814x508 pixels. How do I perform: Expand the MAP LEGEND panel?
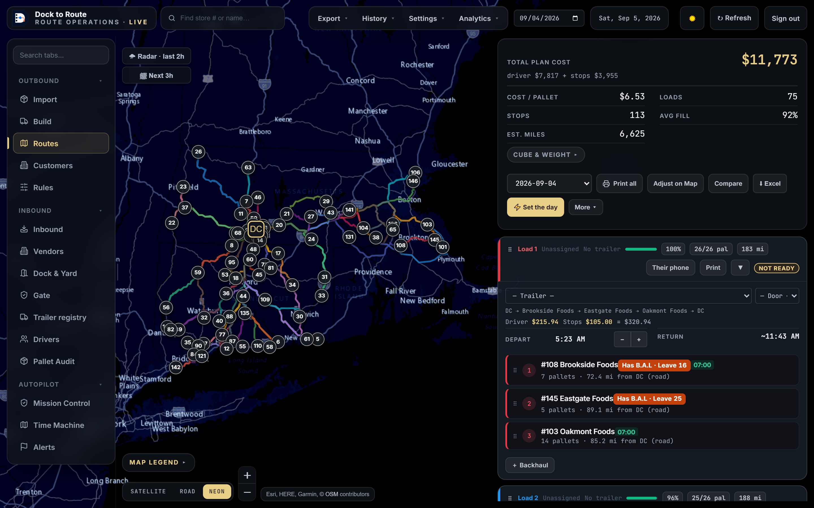click(x=158, y=462)
